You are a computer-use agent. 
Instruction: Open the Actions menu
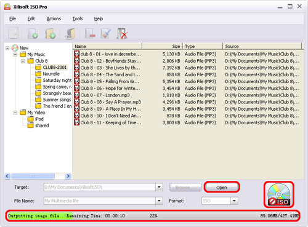point(54,18)
